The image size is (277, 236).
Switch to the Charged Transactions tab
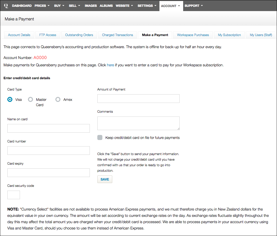[117, 35]
